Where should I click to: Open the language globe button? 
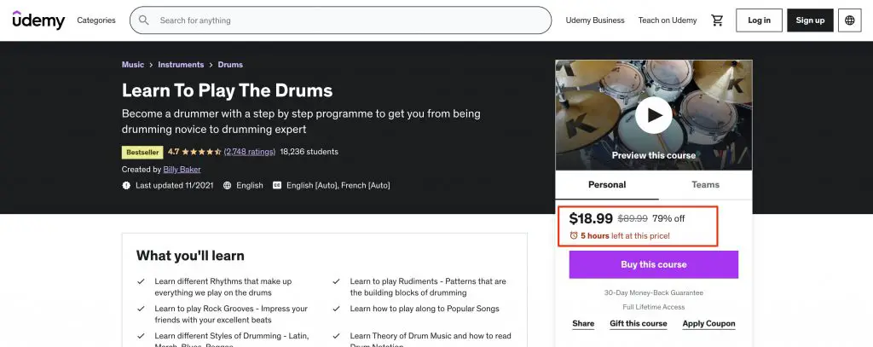tap(850, 20)
